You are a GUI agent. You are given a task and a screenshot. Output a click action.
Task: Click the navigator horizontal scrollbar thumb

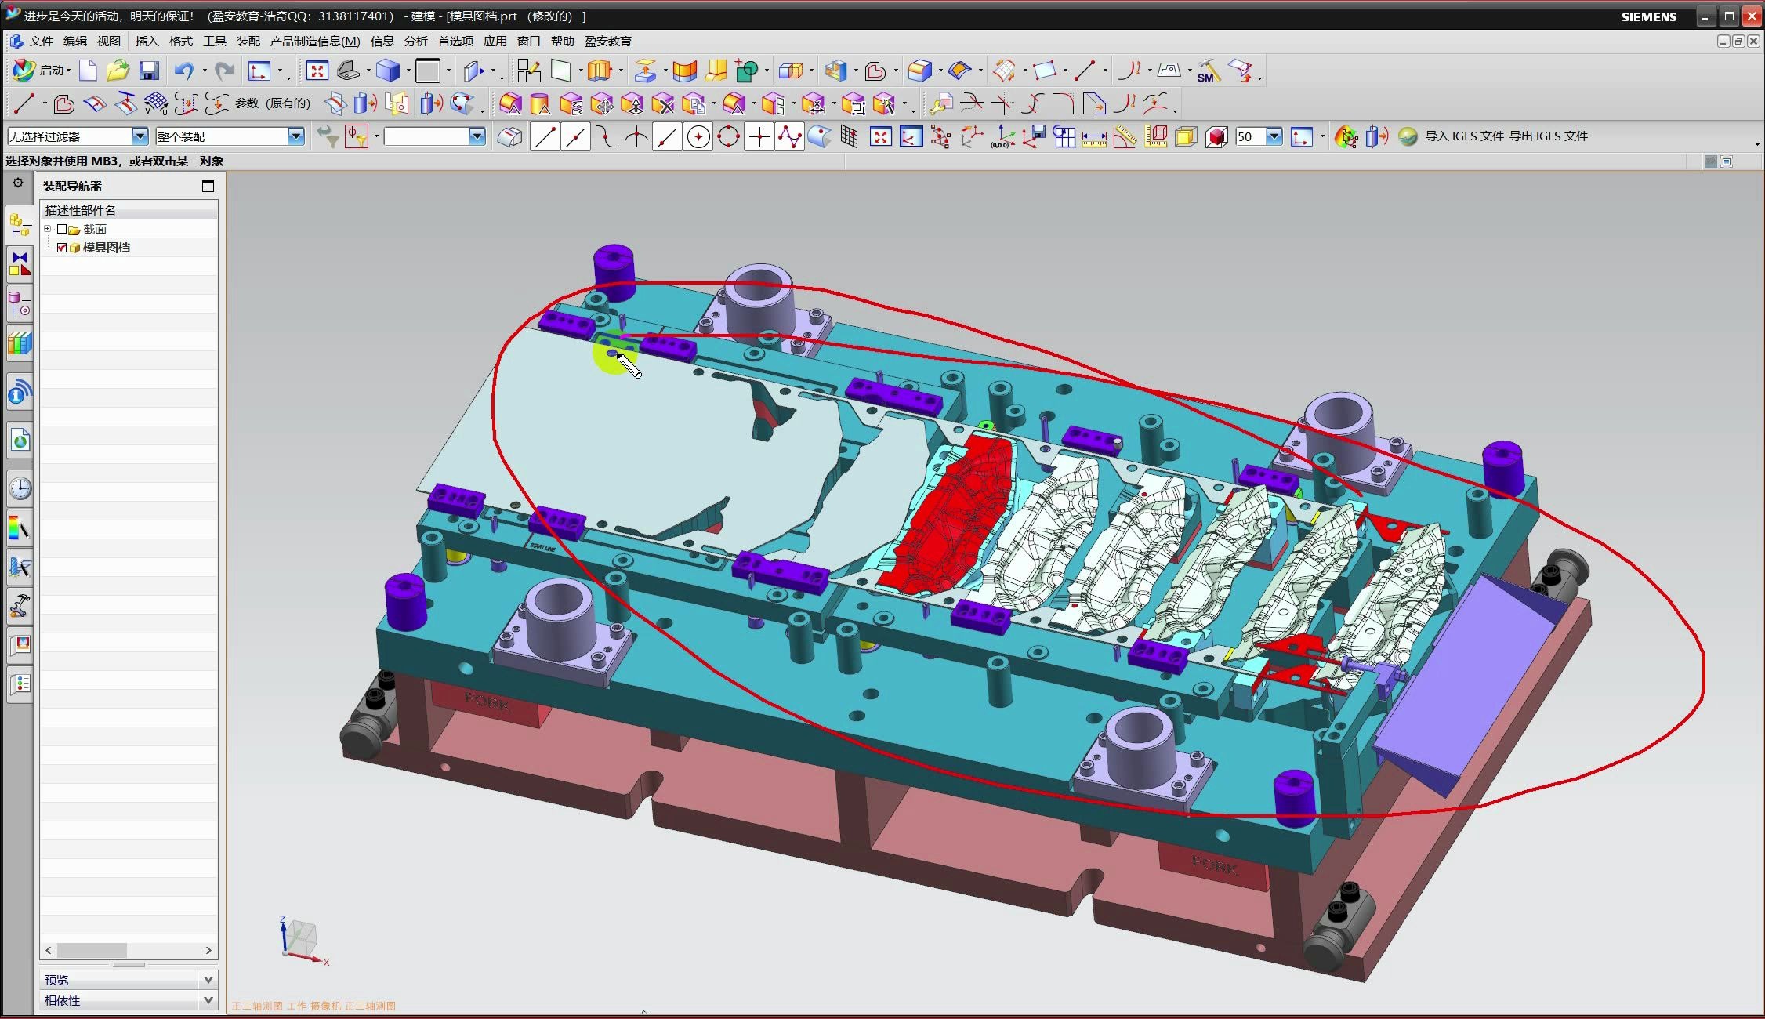(92, 950)
